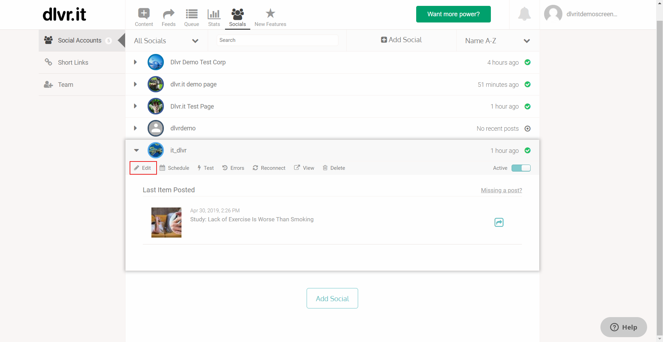Open the Socials tab
This screenshot has width=663, height=342.
[237, 17]
